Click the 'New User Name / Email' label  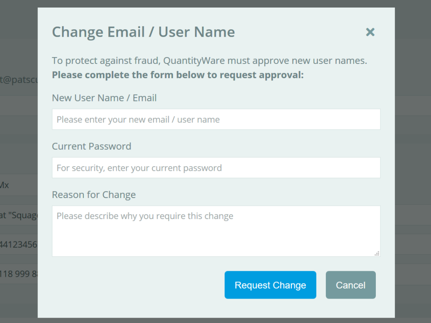point(104,98)
